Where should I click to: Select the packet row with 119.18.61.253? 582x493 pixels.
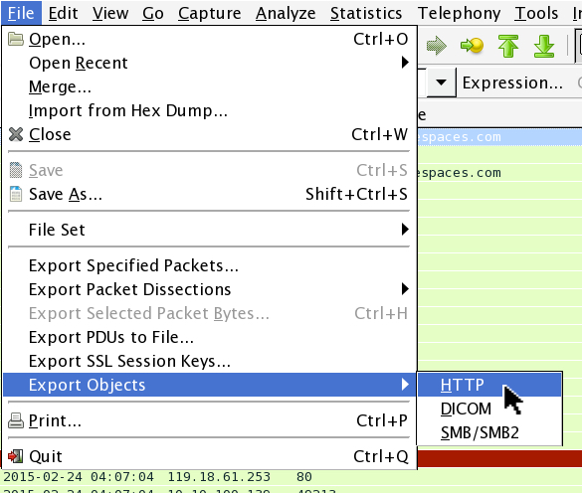pyautogui.click(x=291, y=477)
